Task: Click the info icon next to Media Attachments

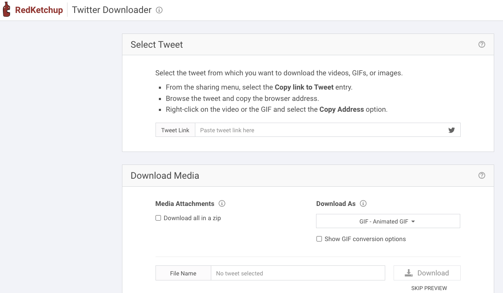Action: pyautogui.click(x=222, y=203)
